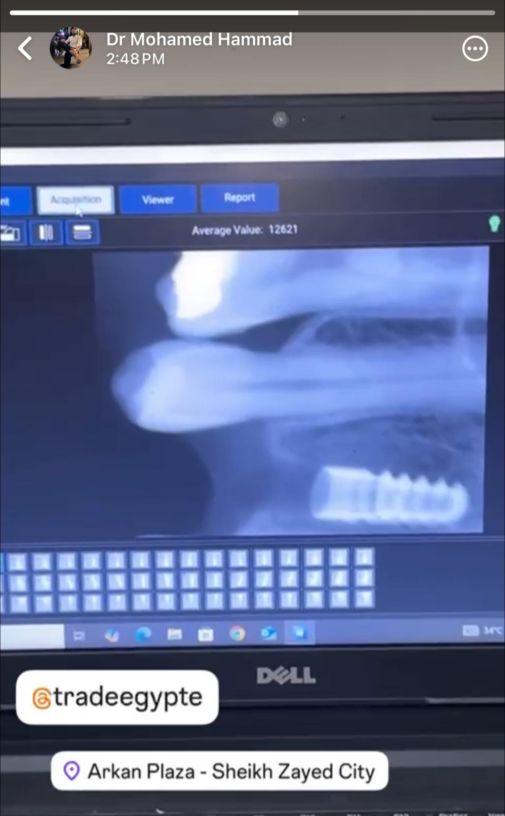Click the active imaging app taskbar icon
The height and width of the screenshot is (816, 505).
pyautogui.click(x=299, y=632)
